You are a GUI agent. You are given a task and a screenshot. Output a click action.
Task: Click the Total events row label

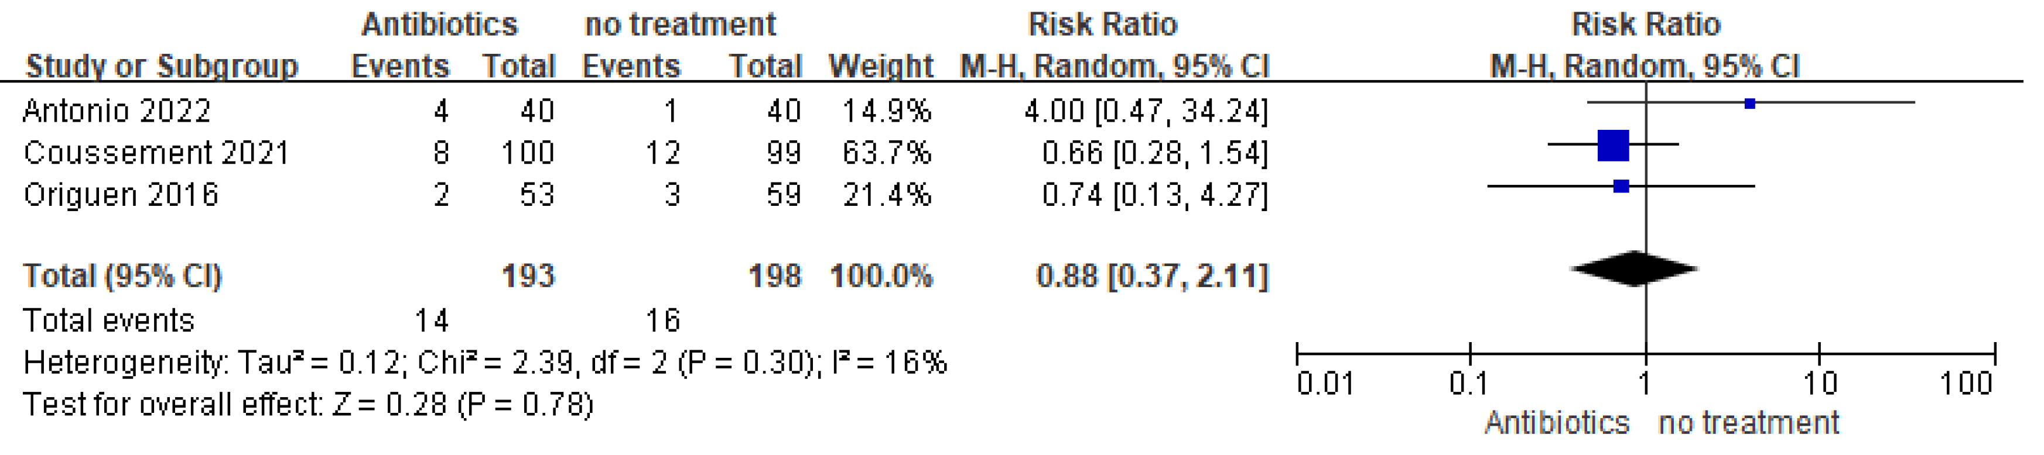coord(109,320)
